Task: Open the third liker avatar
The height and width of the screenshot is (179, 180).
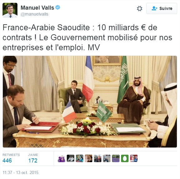Action: pyautogui.click(x=80, y=158)
